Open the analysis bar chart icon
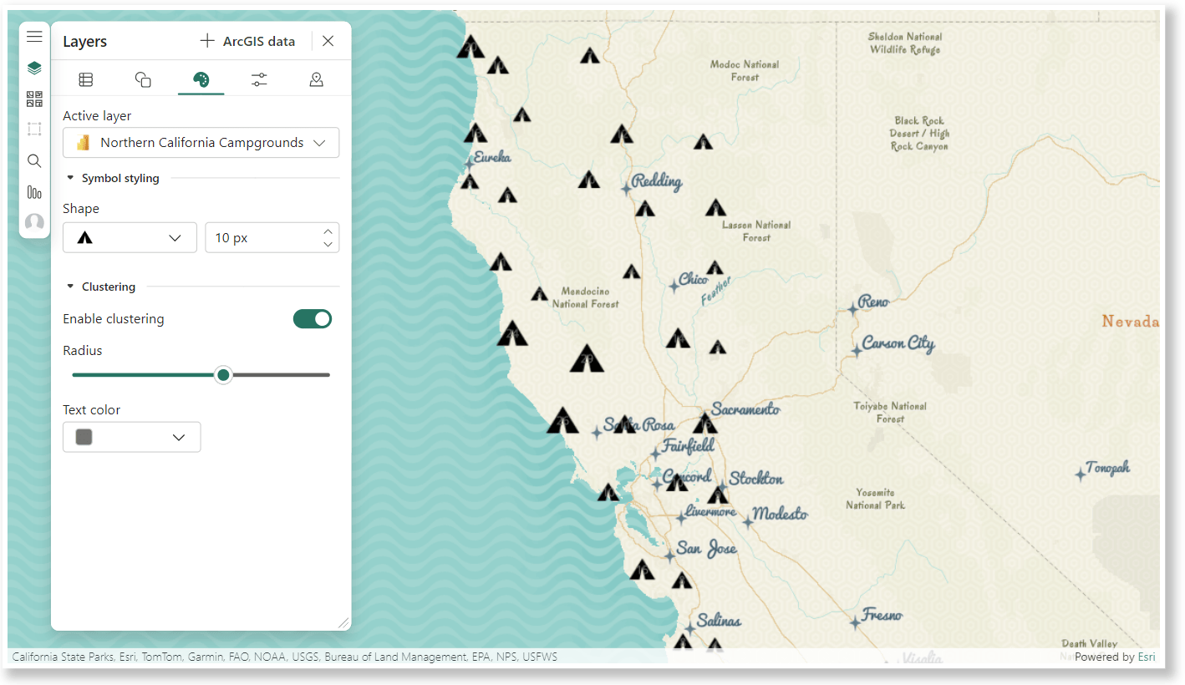1185x685 pixels. [x=34, y=192]
